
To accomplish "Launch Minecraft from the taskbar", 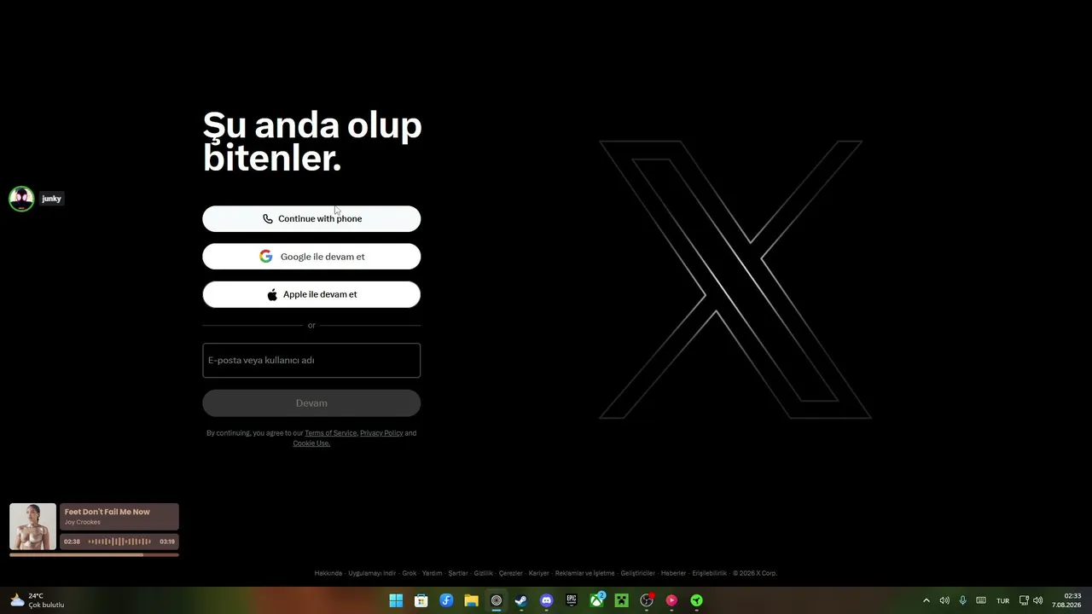I will [x=622, y=600].
